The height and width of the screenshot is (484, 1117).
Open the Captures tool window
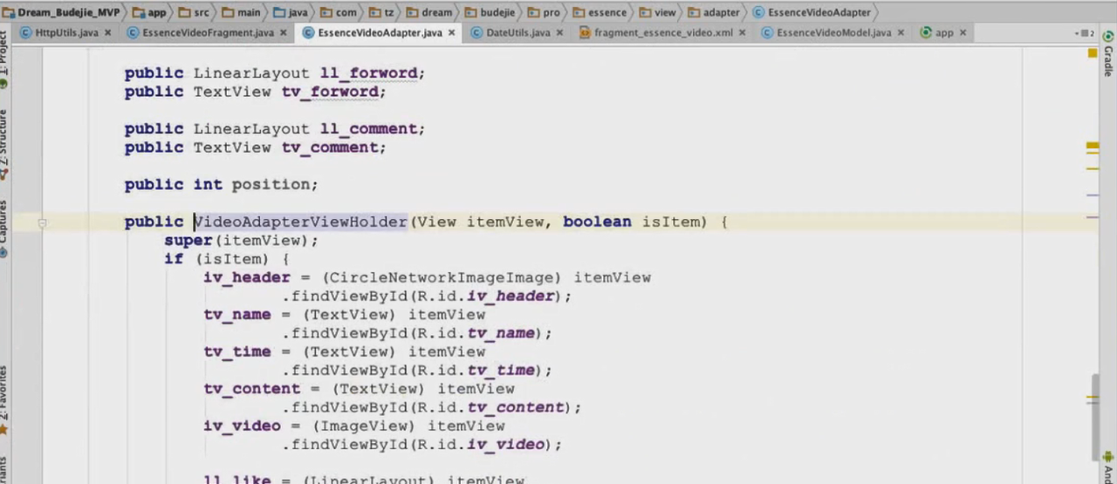(4, 228)
